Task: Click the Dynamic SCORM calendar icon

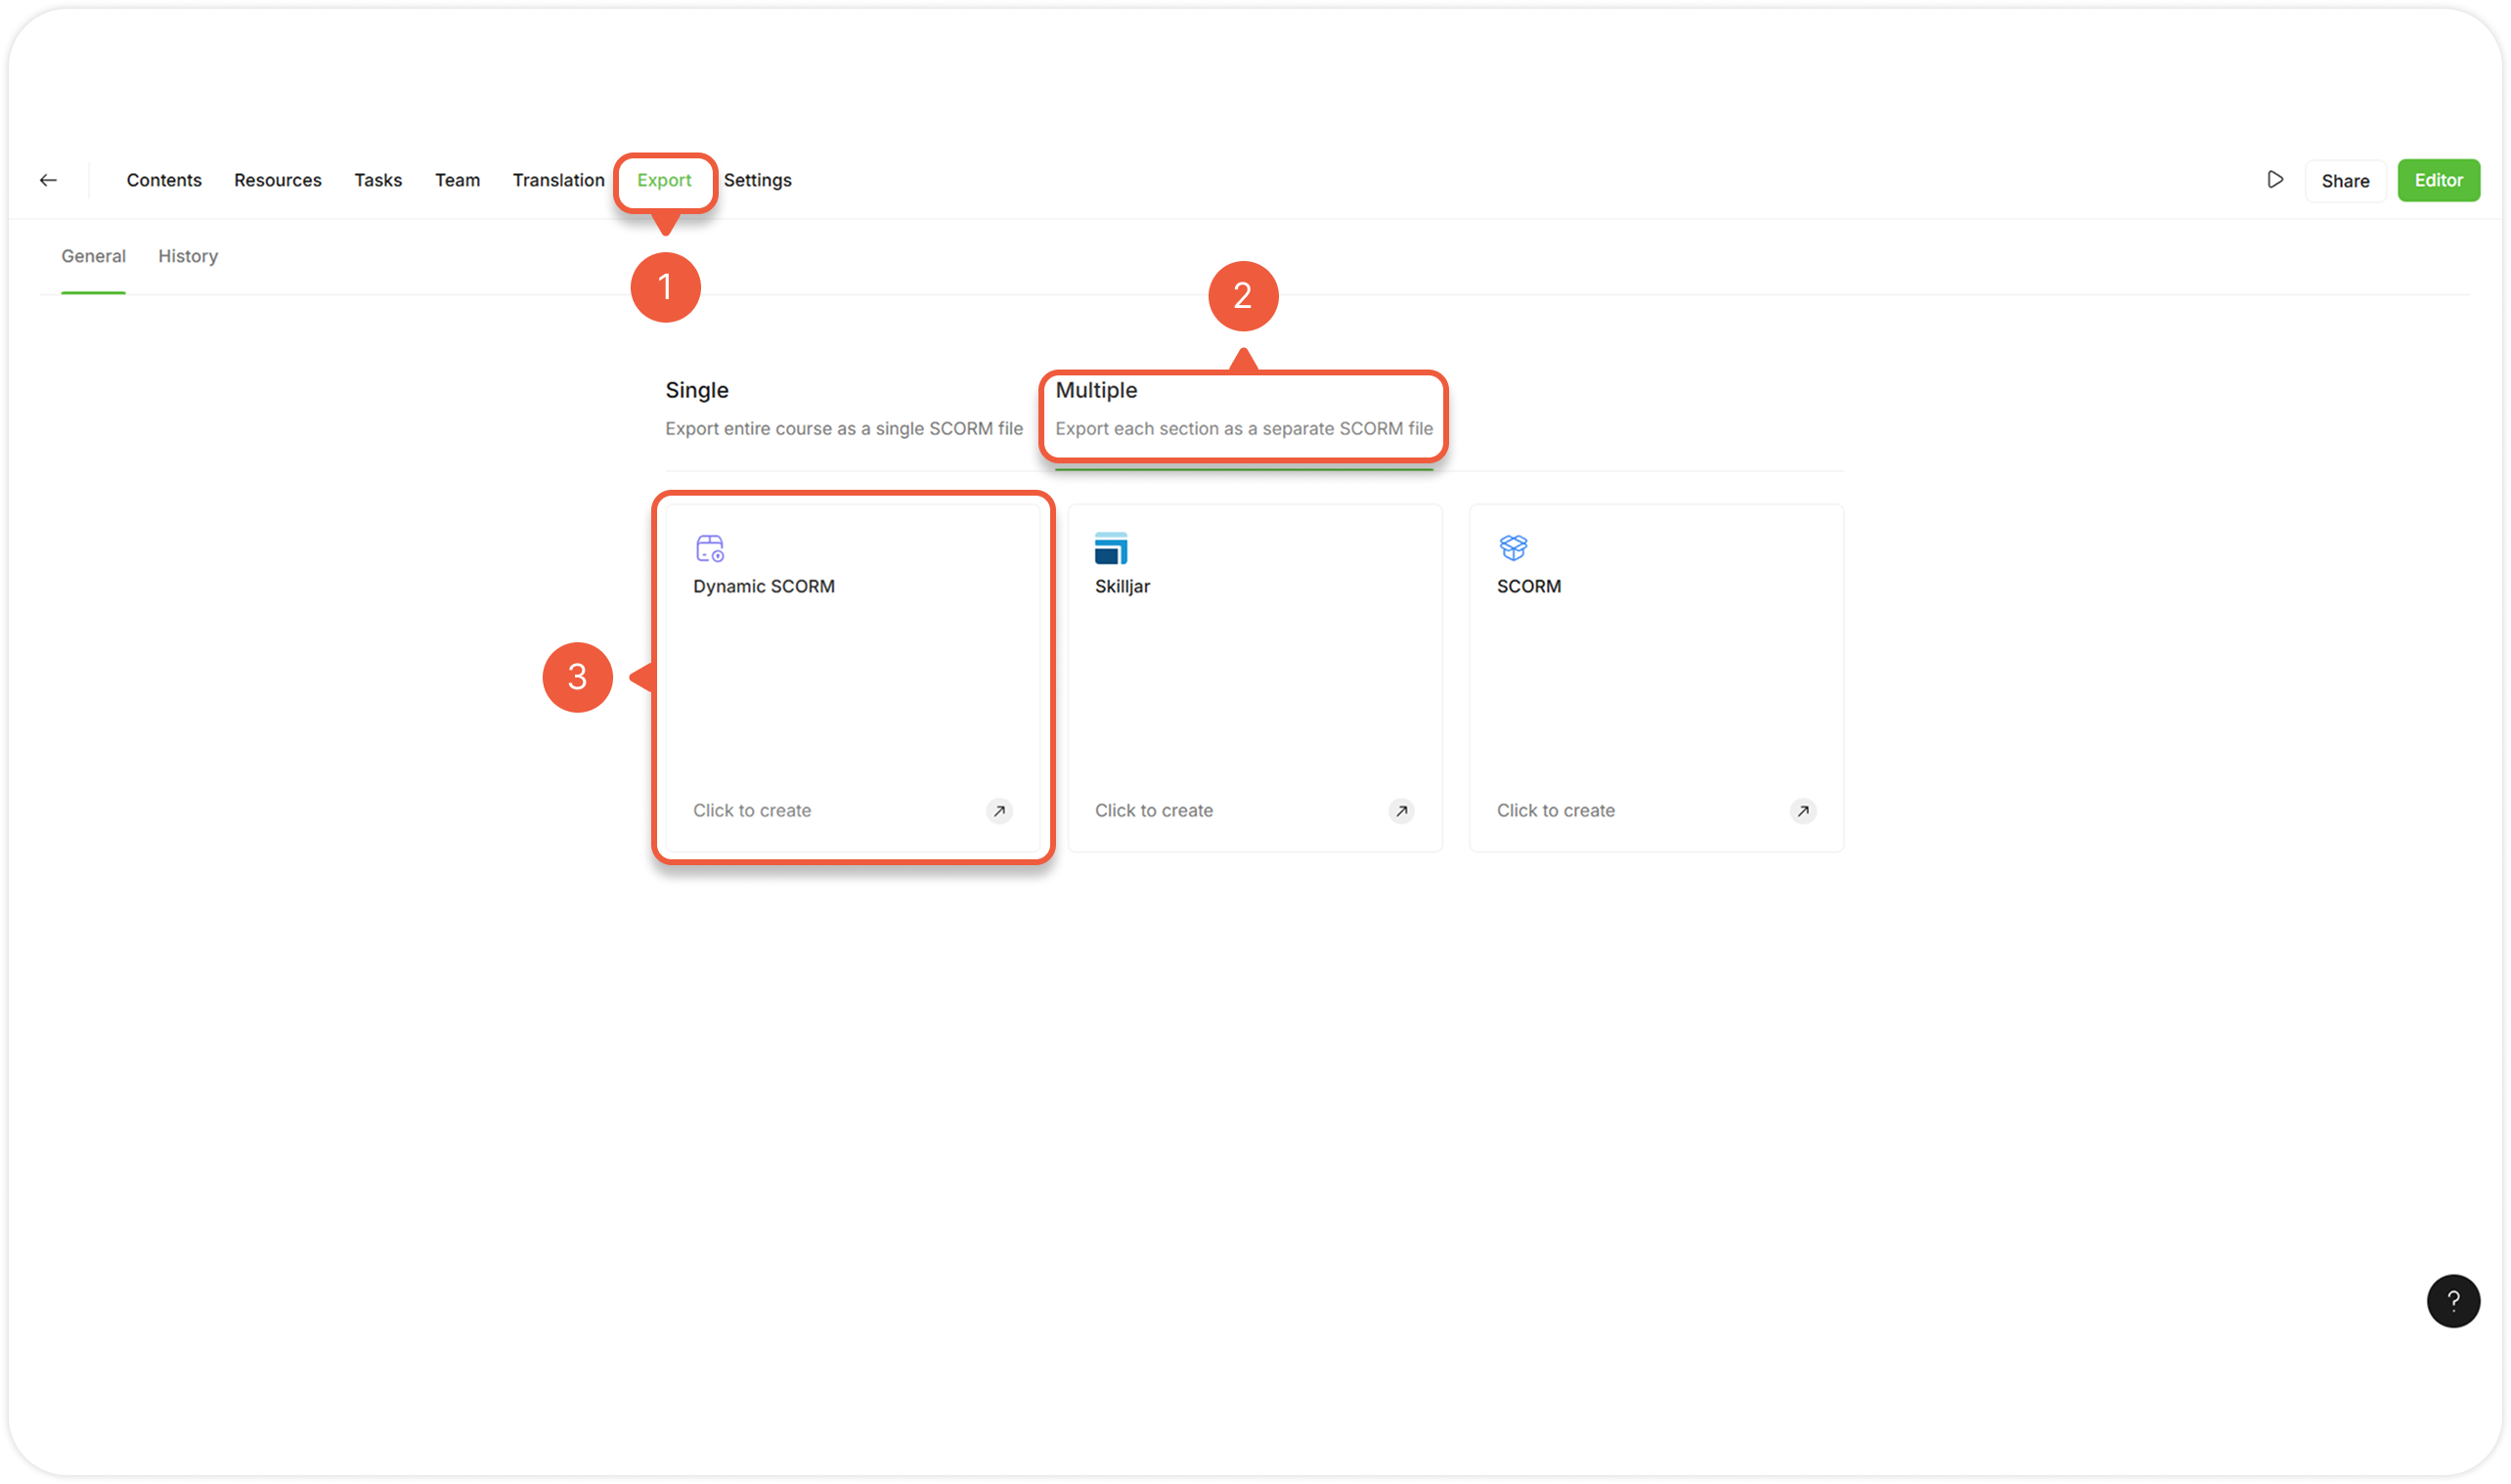Action: (x=710, y=548)
